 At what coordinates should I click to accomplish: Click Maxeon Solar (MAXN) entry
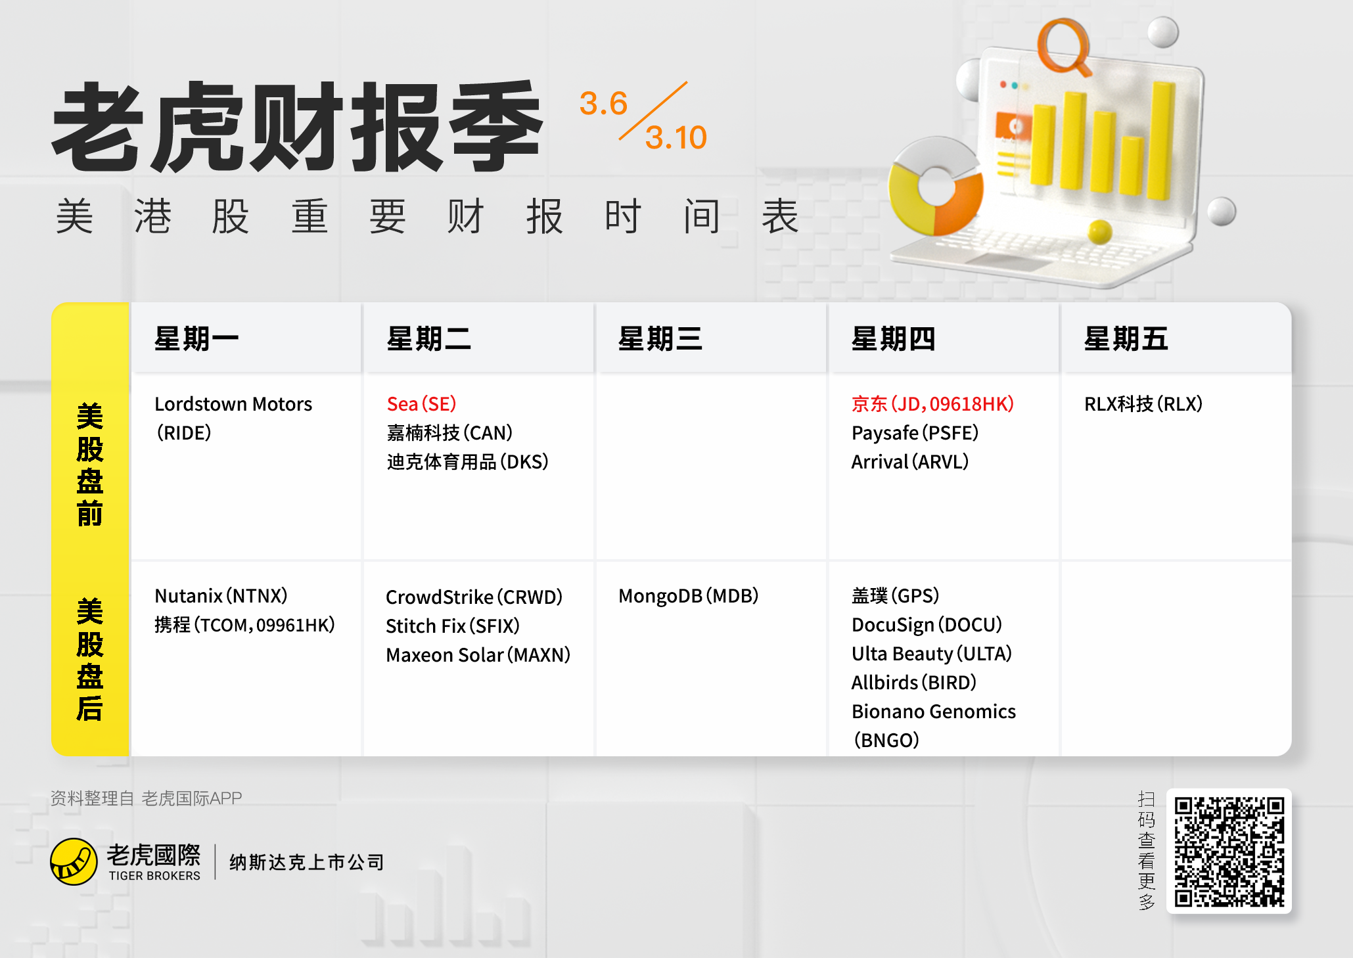coord(478,654)
